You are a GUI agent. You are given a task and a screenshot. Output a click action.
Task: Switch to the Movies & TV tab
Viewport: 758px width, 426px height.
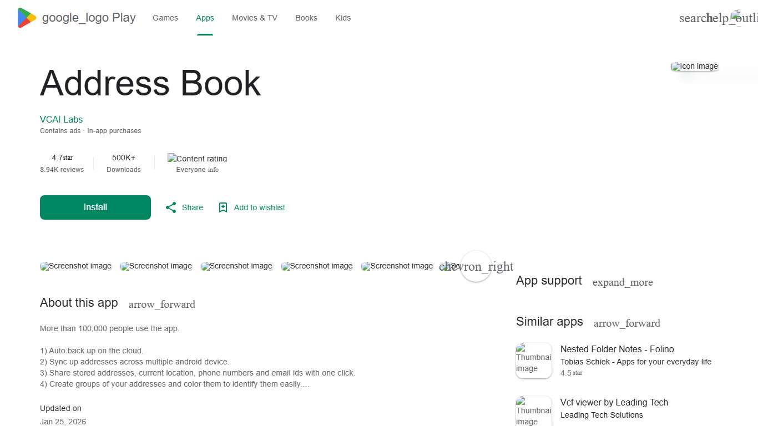pos(254,17)
